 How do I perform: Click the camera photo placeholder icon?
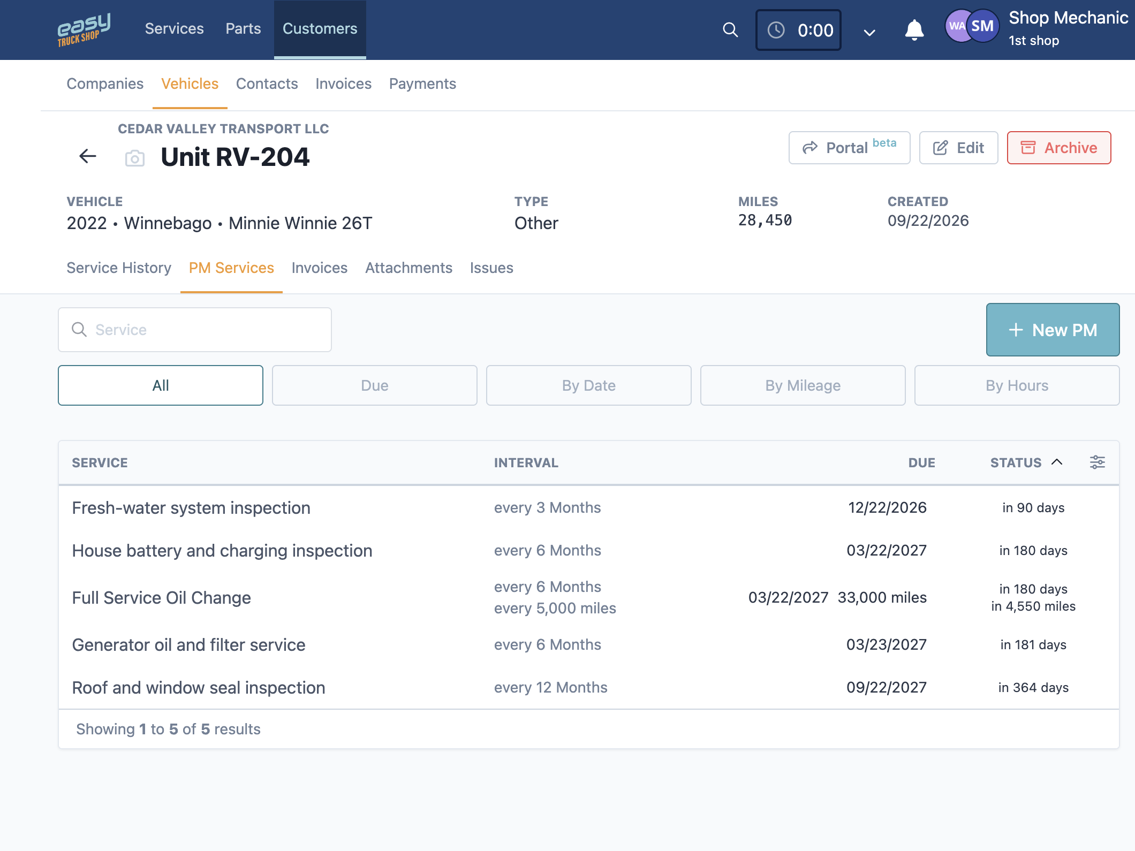click(135, 158)
